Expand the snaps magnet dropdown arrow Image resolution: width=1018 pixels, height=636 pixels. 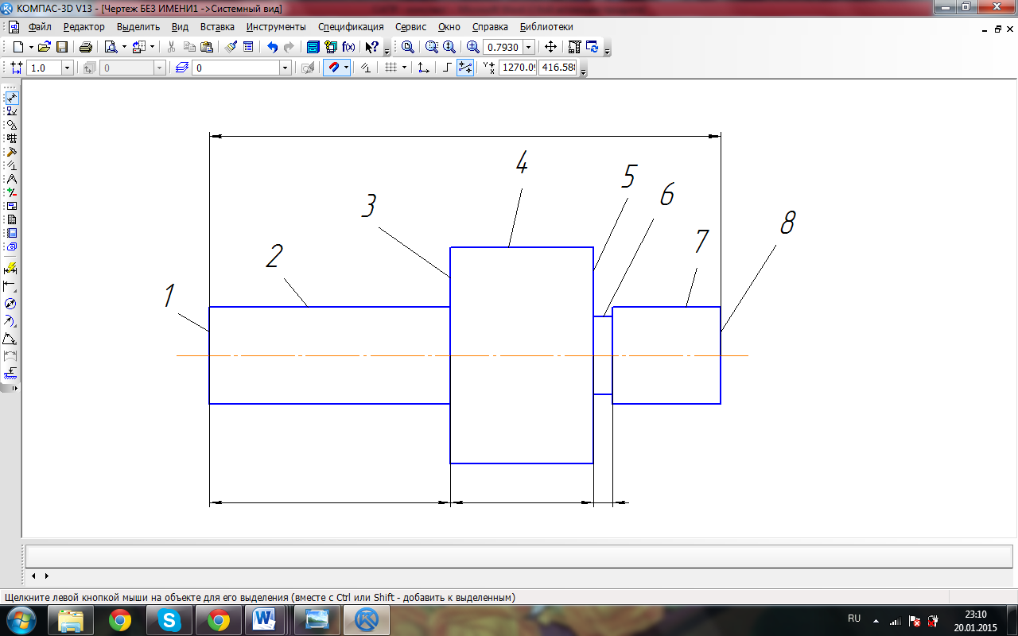[346, 68]
